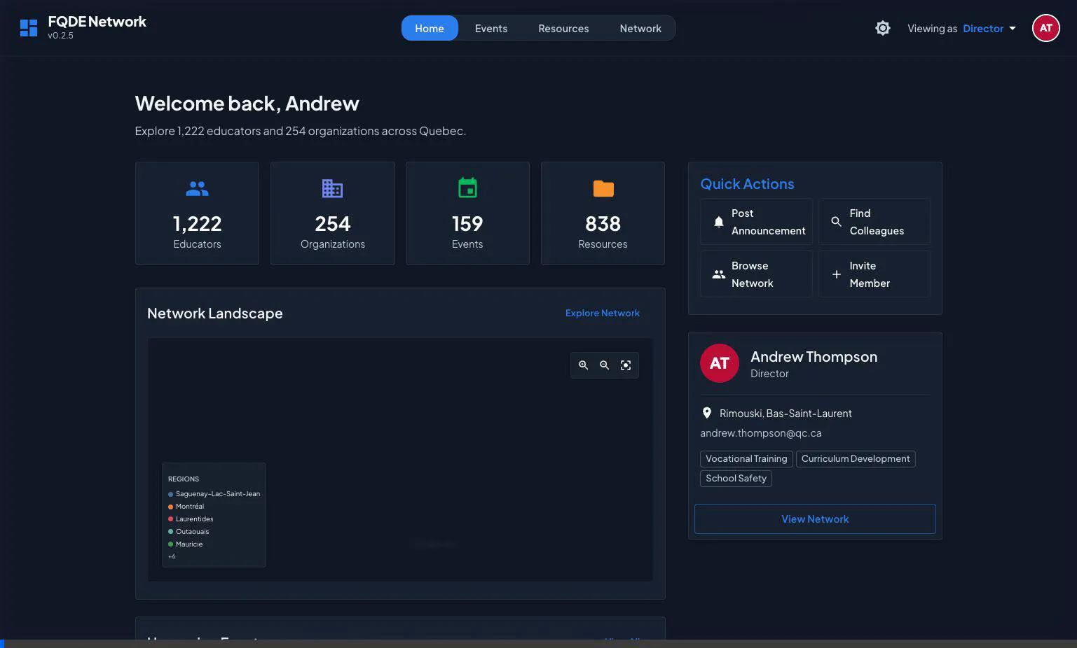Click the Montréal orange legend dot

(x=170, y=507)
